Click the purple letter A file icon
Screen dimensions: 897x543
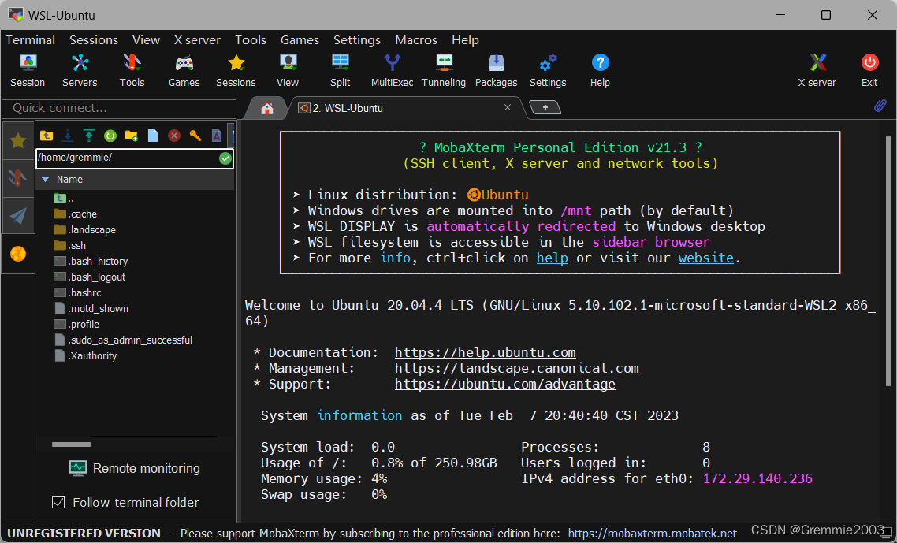click(x=217, y=136)
